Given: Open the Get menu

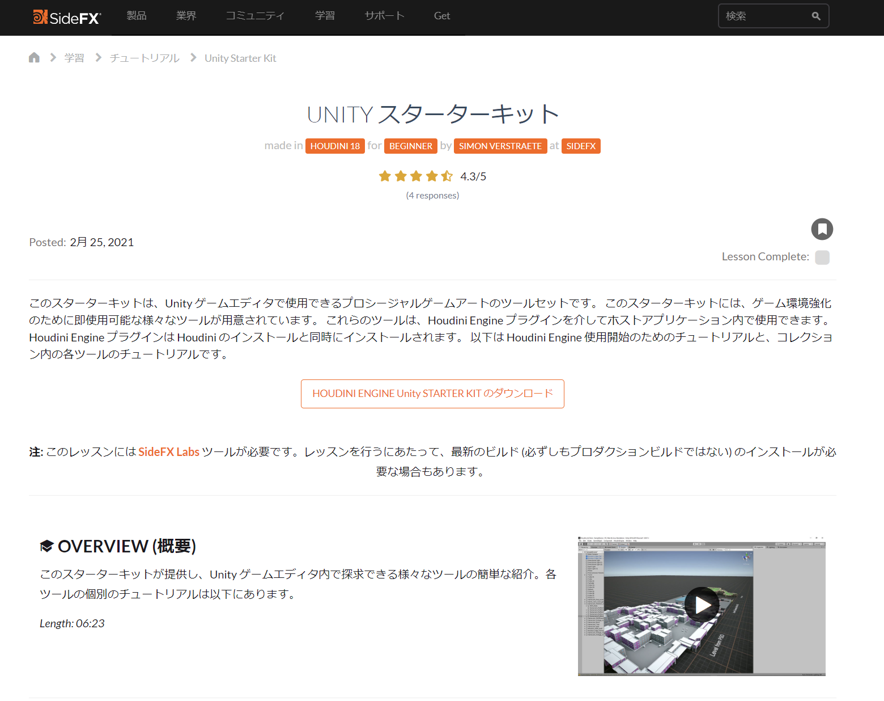Looking at the screenshot, I should 442,16.
